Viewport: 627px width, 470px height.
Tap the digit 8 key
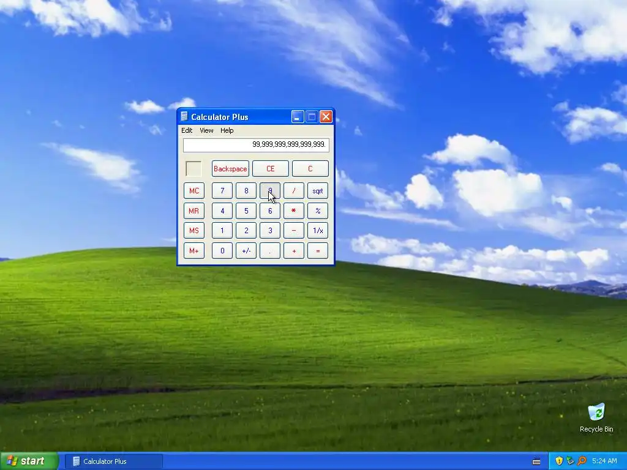[x=246, y=191]
